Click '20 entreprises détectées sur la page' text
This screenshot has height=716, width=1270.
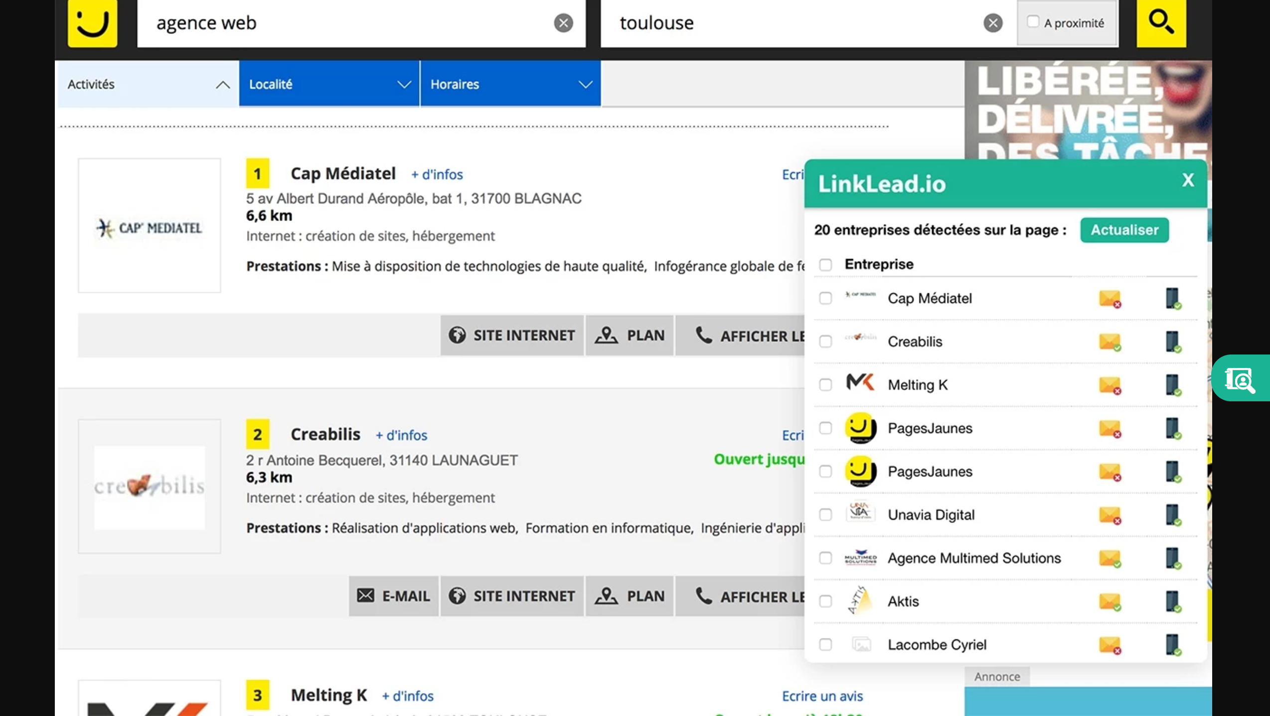point(940,230)
